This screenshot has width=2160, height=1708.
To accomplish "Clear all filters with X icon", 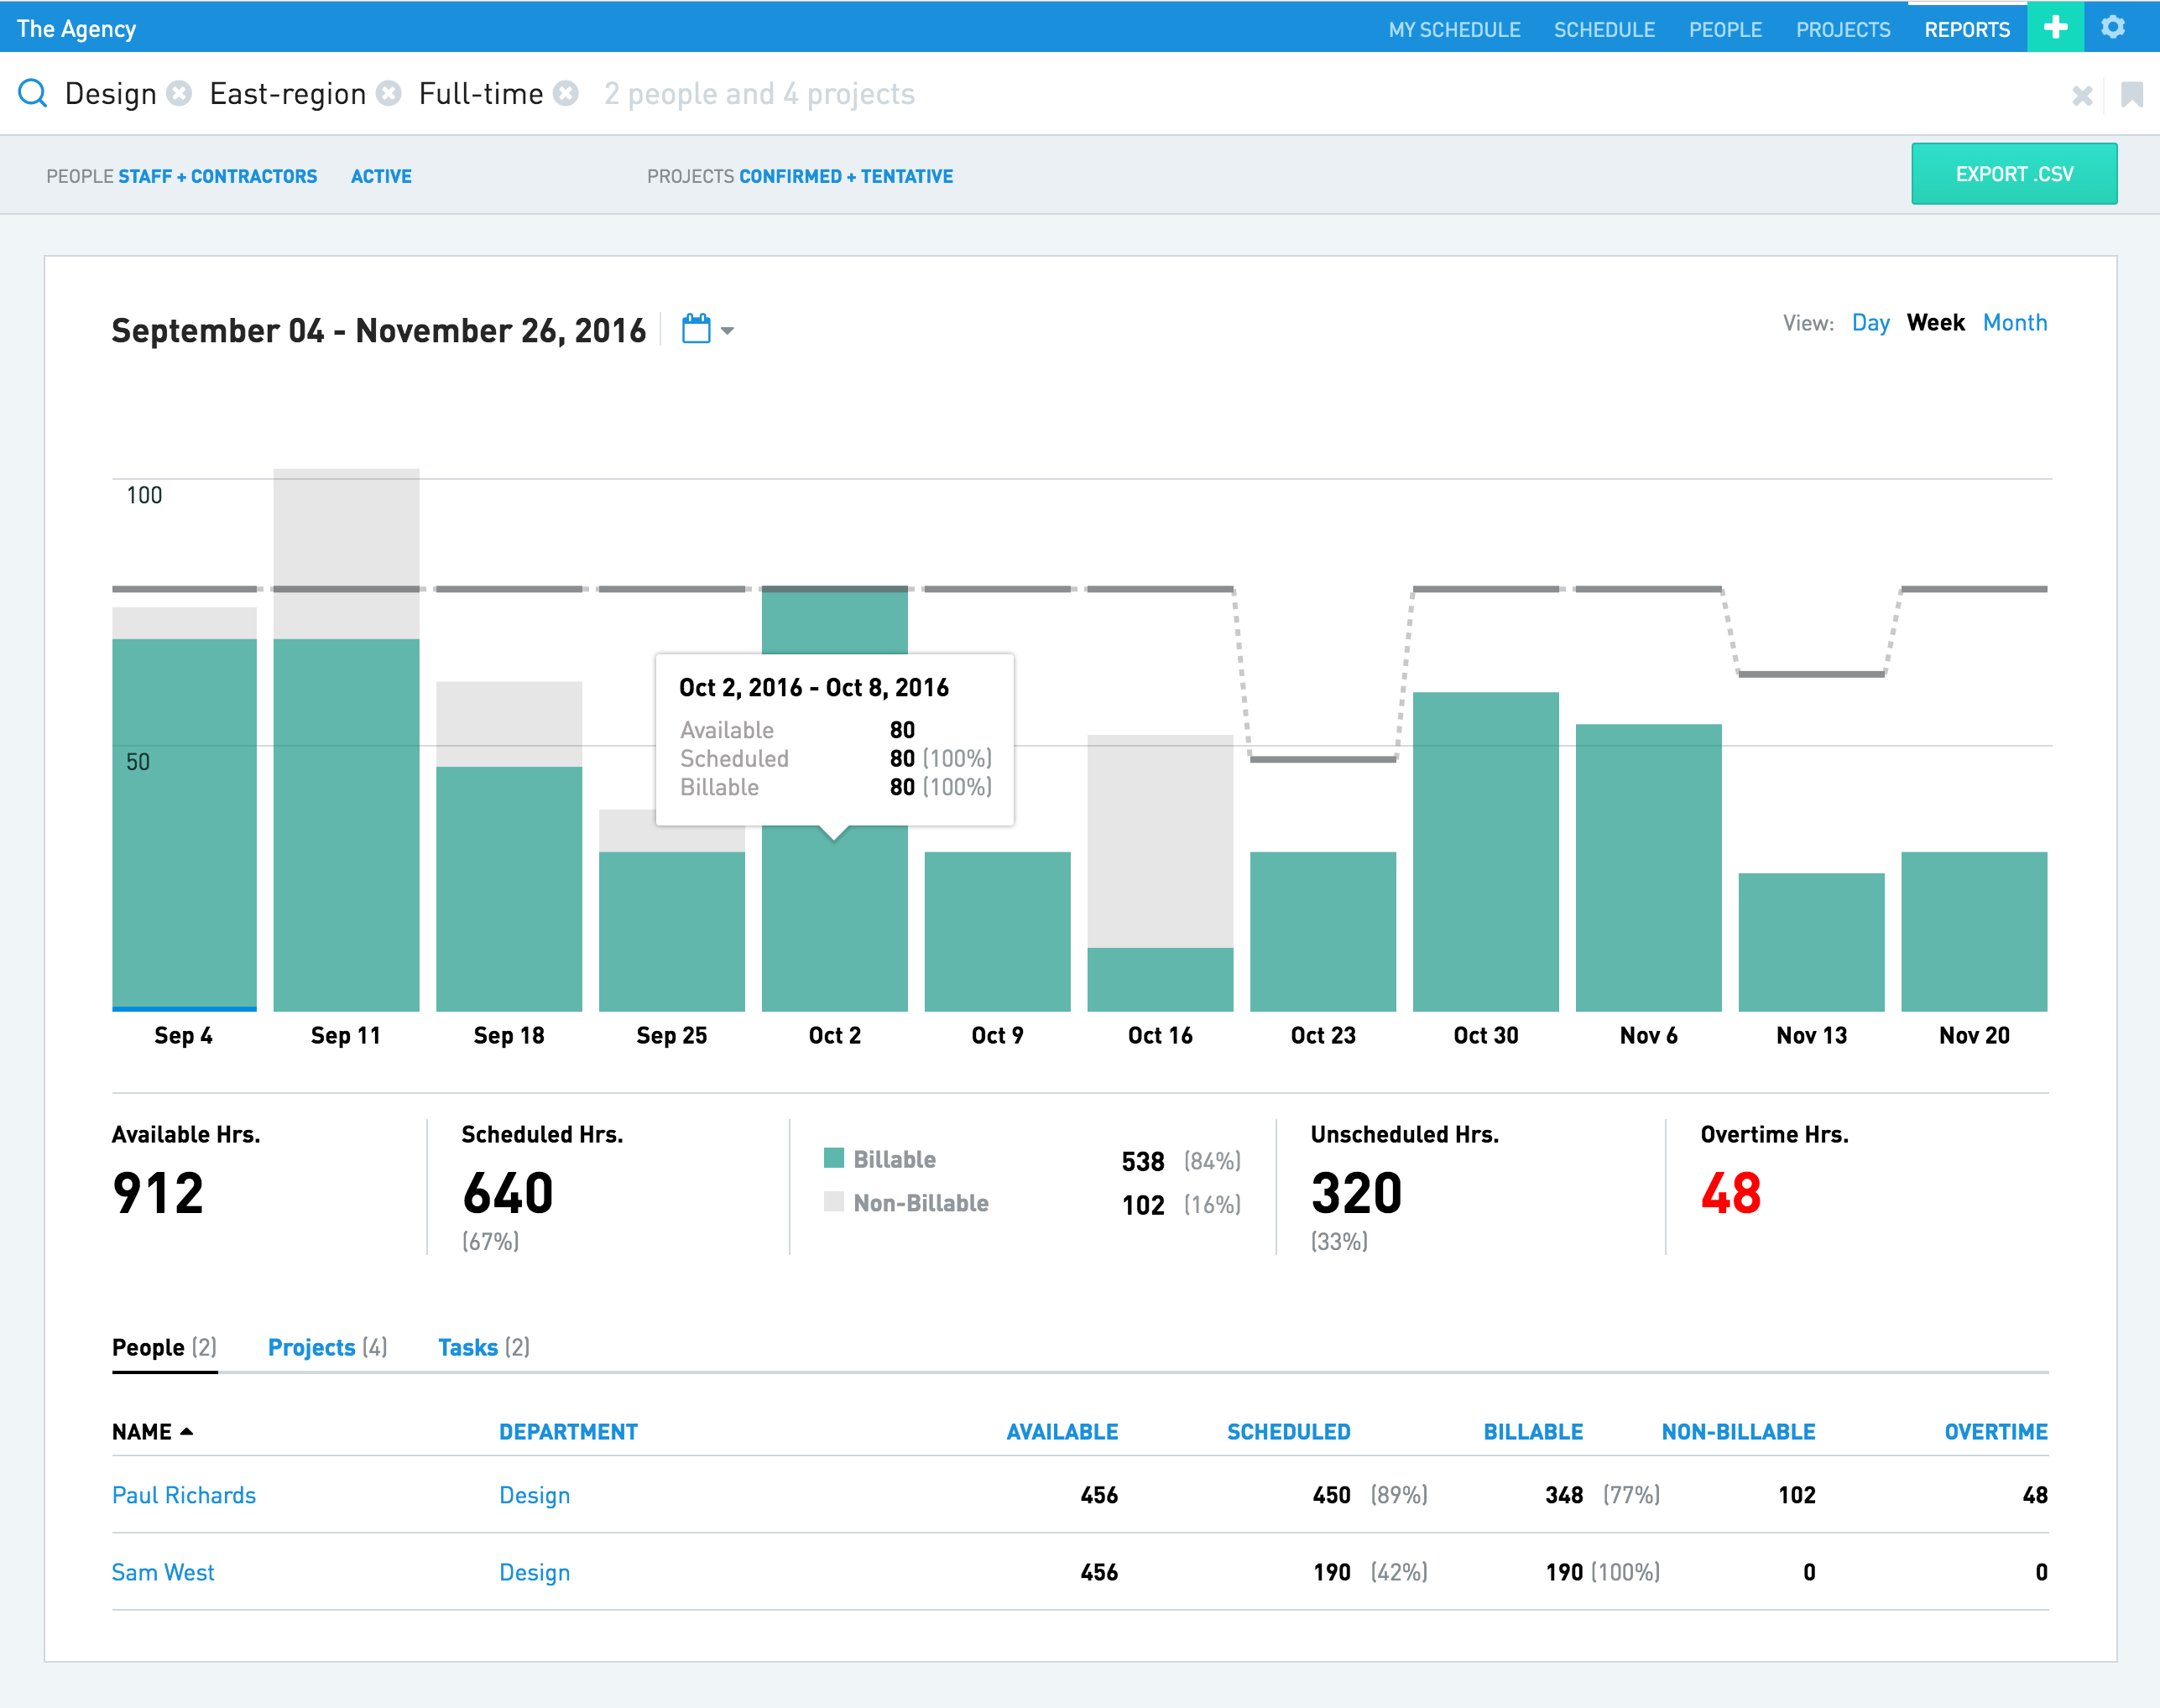I will [x=2082, y=95].
